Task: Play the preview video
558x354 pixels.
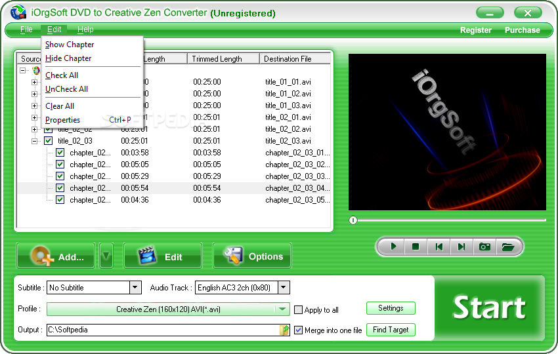Action: click(393, 246)
